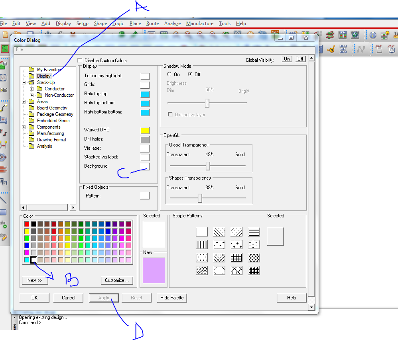Expand the Components tree node
Screen dimensions: 398x340
[x=24, y=127]
